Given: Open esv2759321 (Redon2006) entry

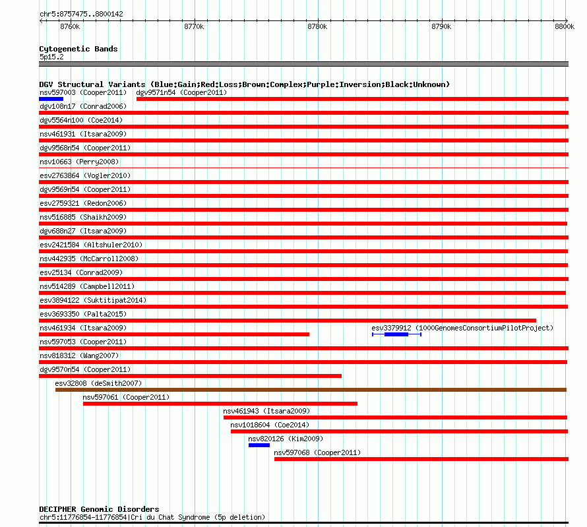Looking at the screenshot, I should [83, 203].
